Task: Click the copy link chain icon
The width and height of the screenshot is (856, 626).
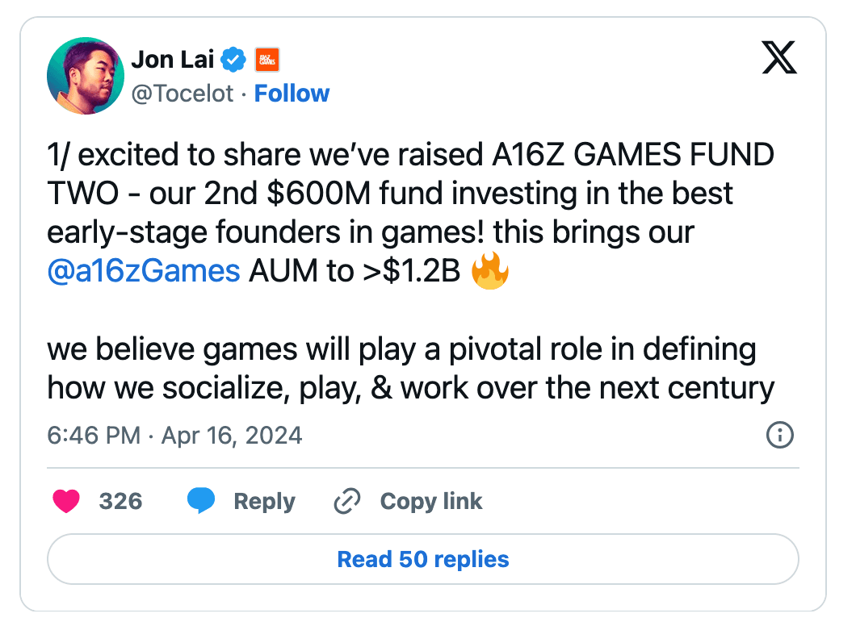Action: click(346, 501)
